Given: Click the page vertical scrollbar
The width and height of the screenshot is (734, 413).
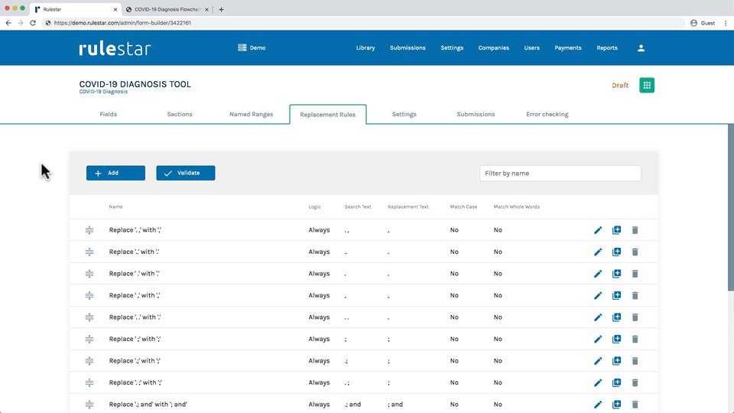Looking at the screenshot, I should point(730,207).
